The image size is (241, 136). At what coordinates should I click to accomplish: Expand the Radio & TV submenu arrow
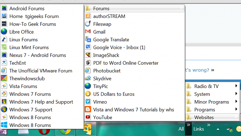coord(236,86)
